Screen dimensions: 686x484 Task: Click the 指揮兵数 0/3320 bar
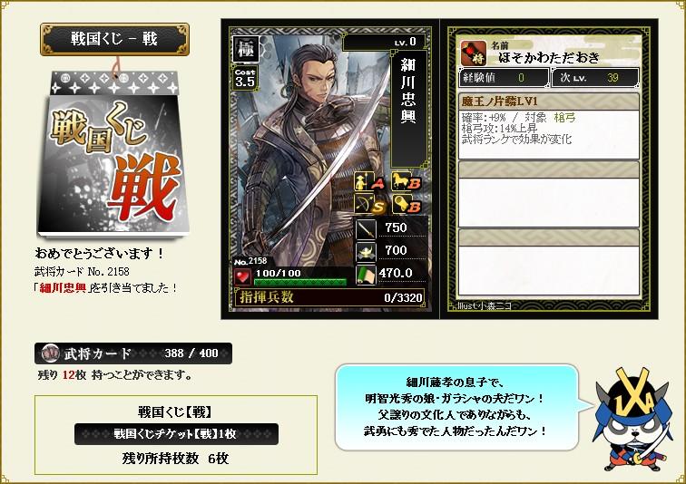coord(330,297)
